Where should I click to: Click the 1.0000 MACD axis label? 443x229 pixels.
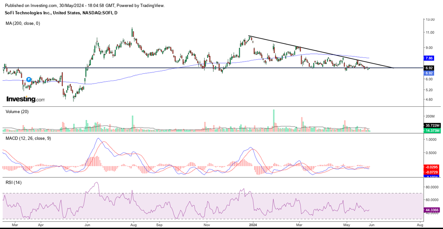pyautogui.click(x=430, y=140)
